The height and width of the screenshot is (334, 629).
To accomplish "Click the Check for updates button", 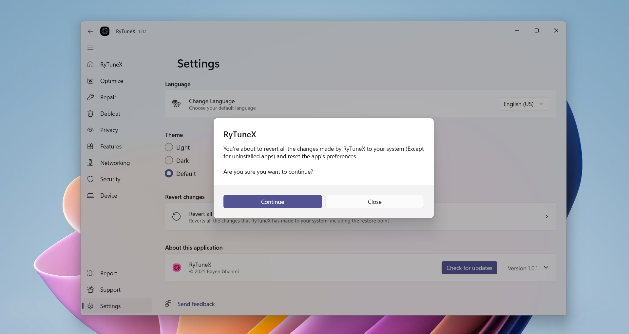I will [x=469, y=268].
